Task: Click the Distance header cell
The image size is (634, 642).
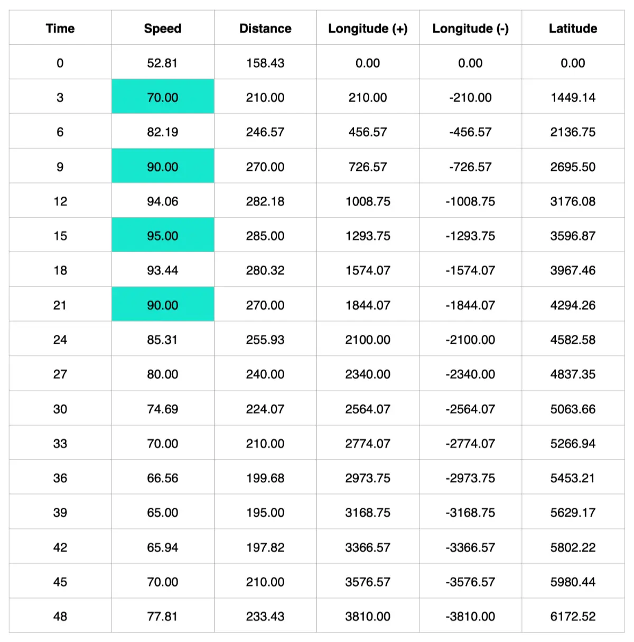Action: point(265,29)
